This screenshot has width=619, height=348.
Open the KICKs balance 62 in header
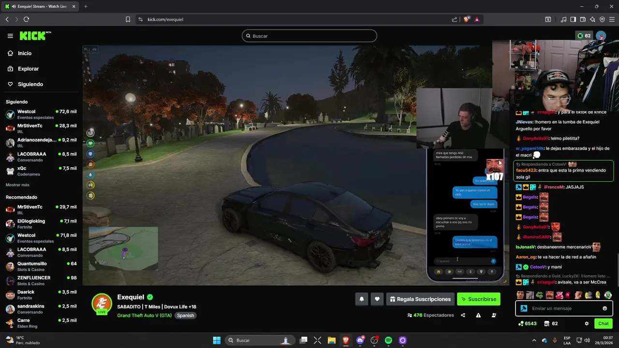point(584,36)
